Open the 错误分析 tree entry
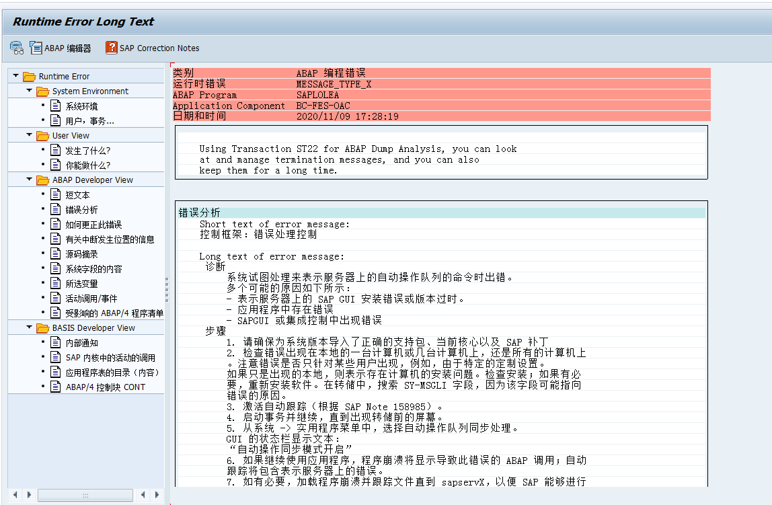The height and width of the screenshot is (505, 772). point(82,210)
